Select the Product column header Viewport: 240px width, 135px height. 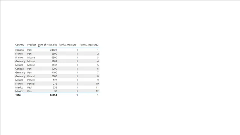tap(31, 45)
